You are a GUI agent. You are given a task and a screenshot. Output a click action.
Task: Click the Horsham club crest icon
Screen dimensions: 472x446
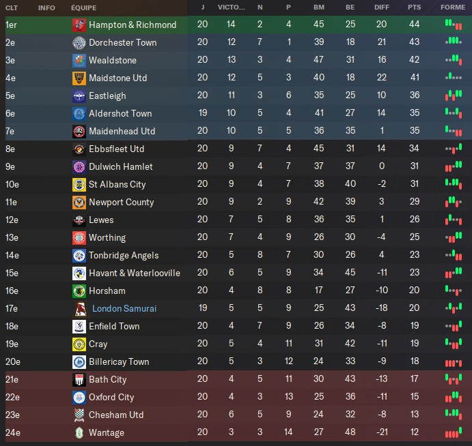tap(79, 291)
